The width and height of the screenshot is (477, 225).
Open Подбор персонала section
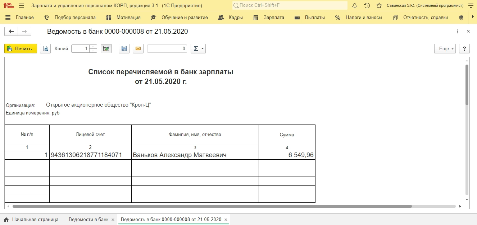pos(70,17)
